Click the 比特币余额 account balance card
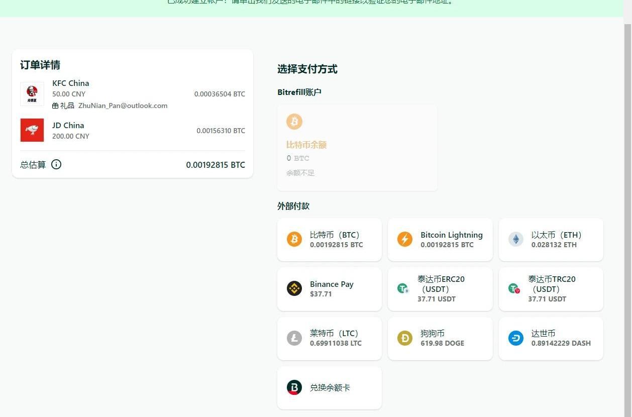This screenshot has height=417, width=632. [357, 148]
